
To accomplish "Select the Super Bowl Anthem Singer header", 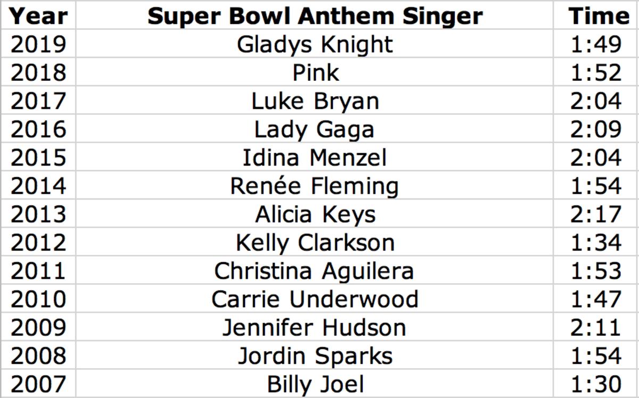I will coord(315,16).
